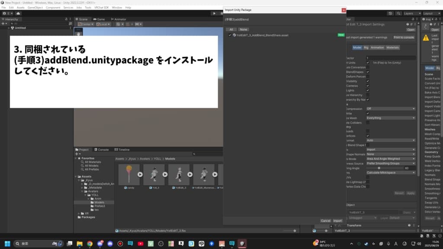The image size is (443, 249).
Task: Open the gizmos visibility icon in Scene toolbar
Action: 138,25
